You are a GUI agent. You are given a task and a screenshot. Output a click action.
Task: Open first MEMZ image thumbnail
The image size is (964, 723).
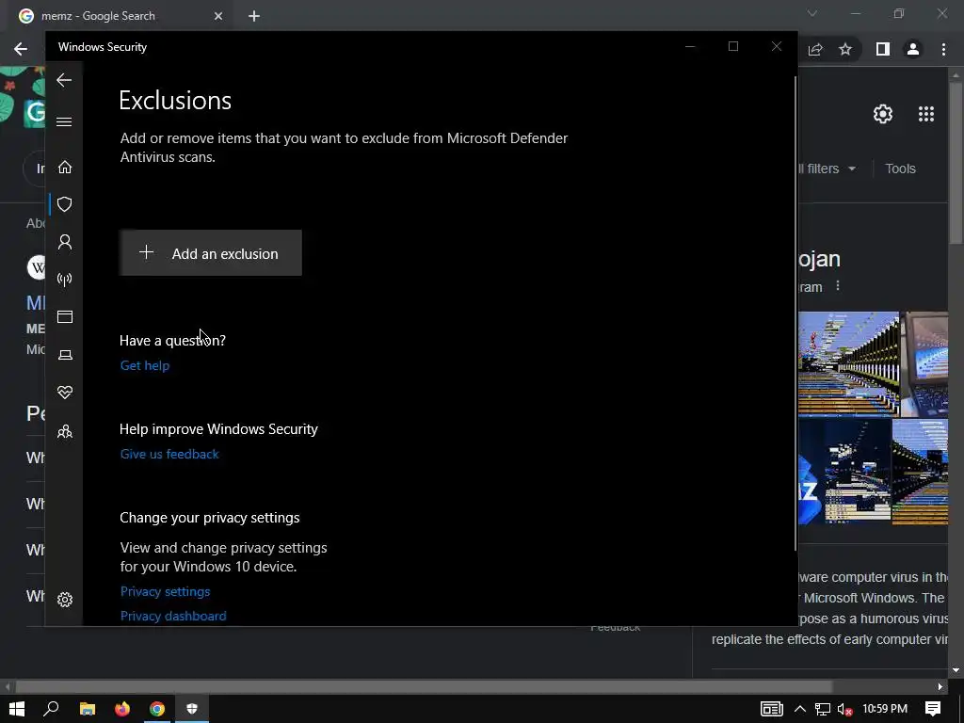[848, 364]
